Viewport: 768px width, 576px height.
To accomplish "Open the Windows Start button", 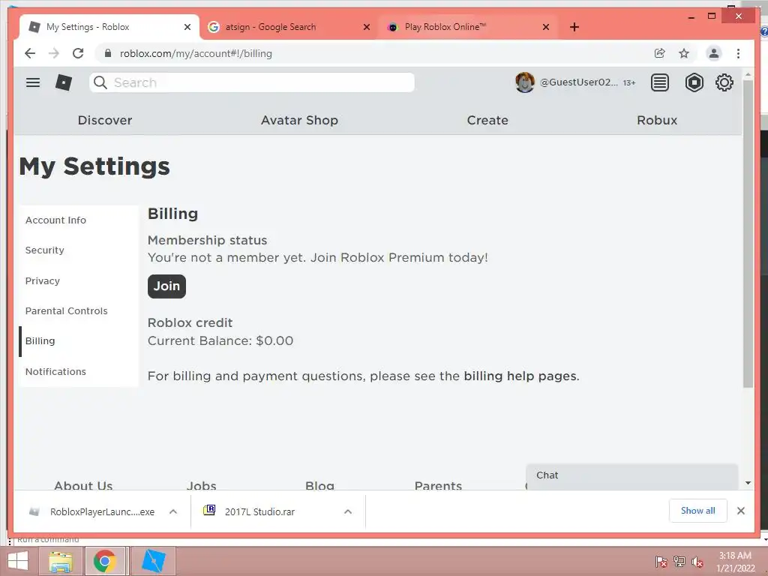I will point(18,561).
